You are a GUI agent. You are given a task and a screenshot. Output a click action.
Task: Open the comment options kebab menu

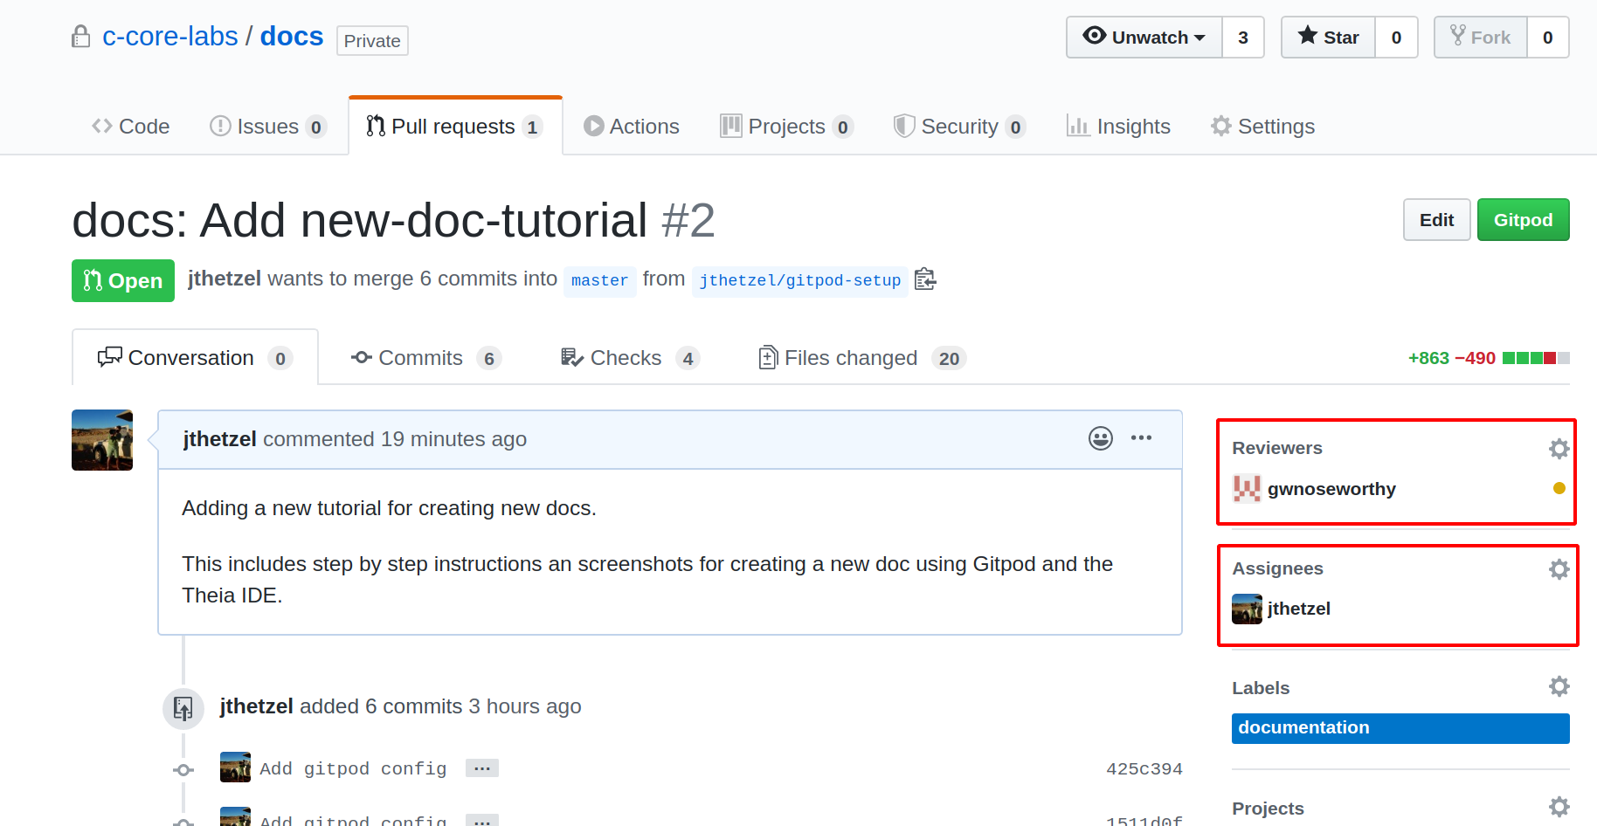[x=1141, y=438]
